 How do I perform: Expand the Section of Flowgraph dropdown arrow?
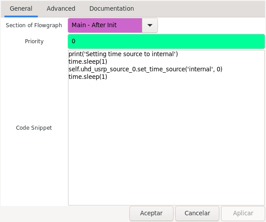(x=150, y=25)
